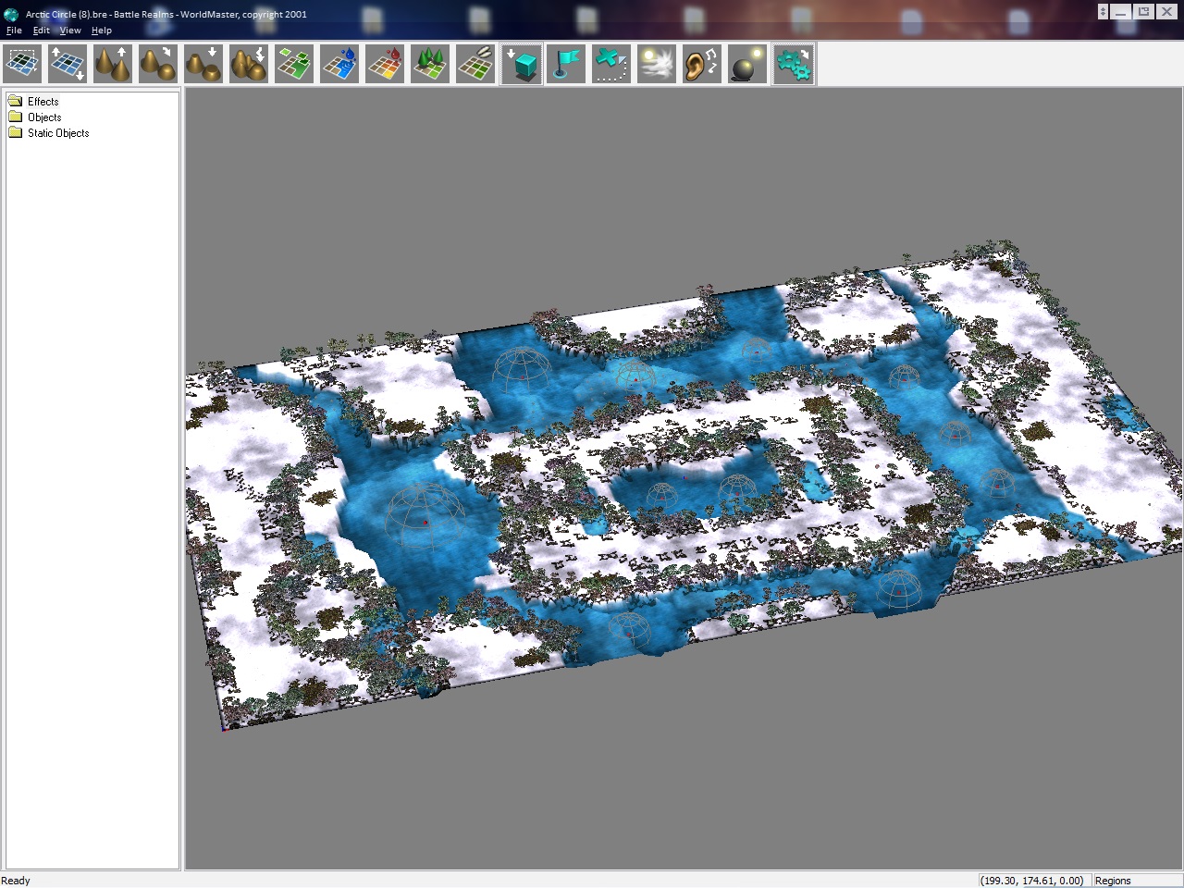Open the Static Objects folder

pyautogui.click(x=57, y=133)
